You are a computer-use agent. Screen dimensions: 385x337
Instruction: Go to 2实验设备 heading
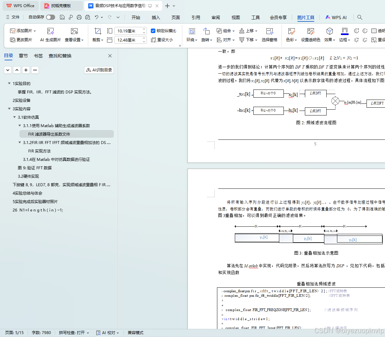point(22,100)
